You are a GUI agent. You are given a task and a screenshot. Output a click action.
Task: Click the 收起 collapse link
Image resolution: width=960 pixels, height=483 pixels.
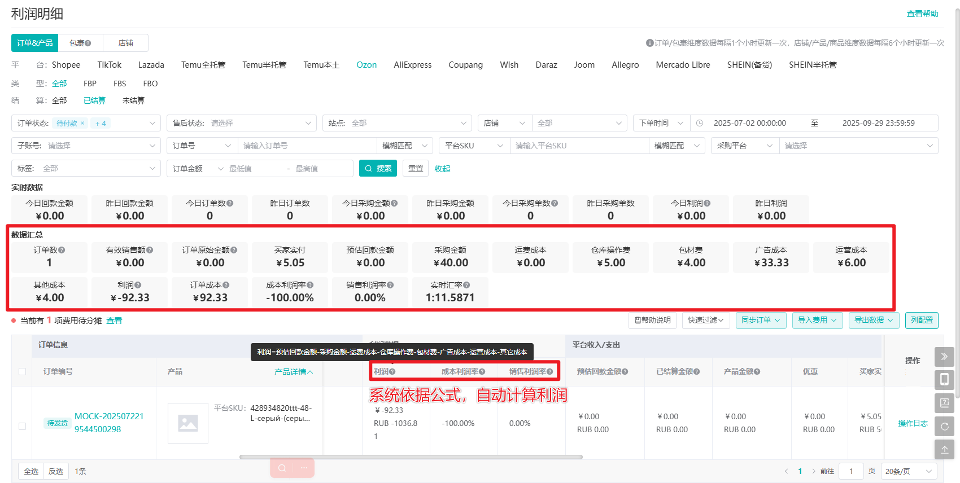click(x=442, y=169)
